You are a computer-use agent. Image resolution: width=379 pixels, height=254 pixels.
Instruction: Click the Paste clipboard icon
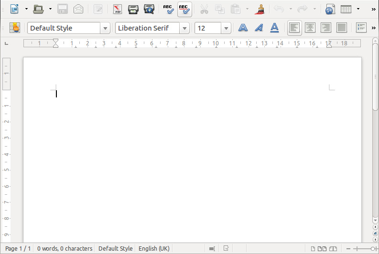(236, 9)
